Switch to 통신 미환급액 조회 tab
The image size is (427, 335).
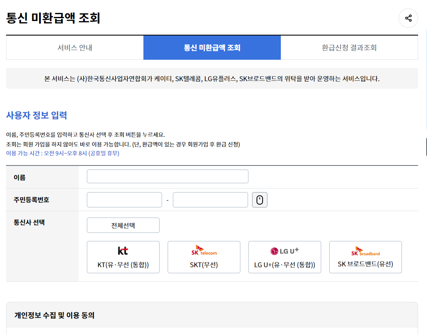pos(212,48)
